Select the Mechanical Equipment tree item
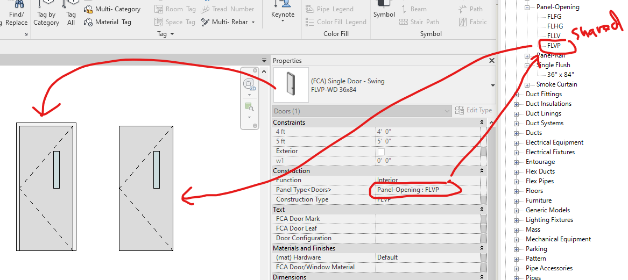This screenshot has height=280, width=628. click(x=558, y=239)
